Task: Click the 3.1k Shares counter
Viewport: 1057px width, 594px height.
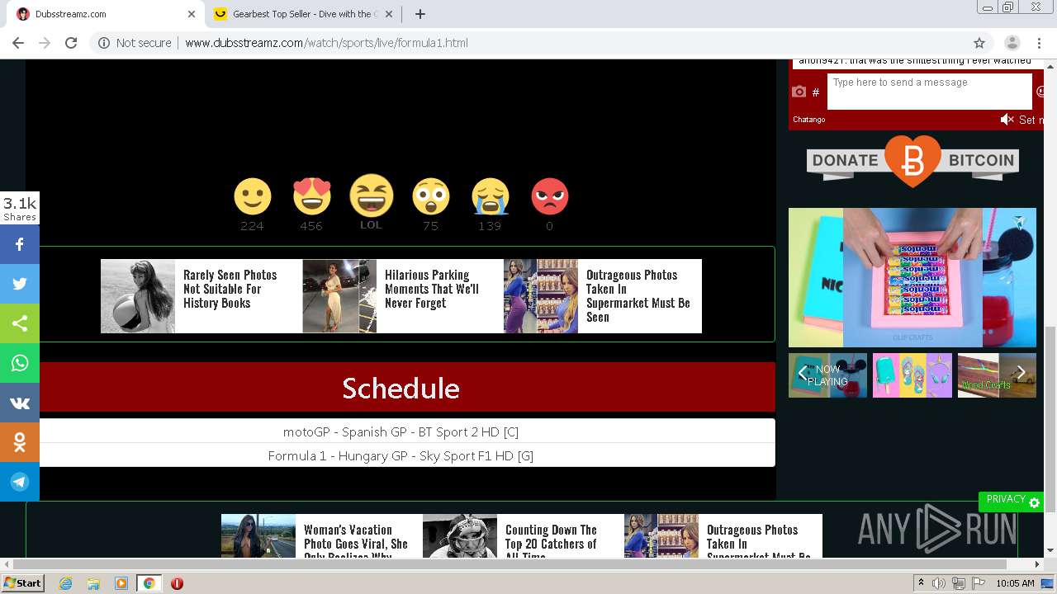Action: pyautogui.click(x=20, y=209)
